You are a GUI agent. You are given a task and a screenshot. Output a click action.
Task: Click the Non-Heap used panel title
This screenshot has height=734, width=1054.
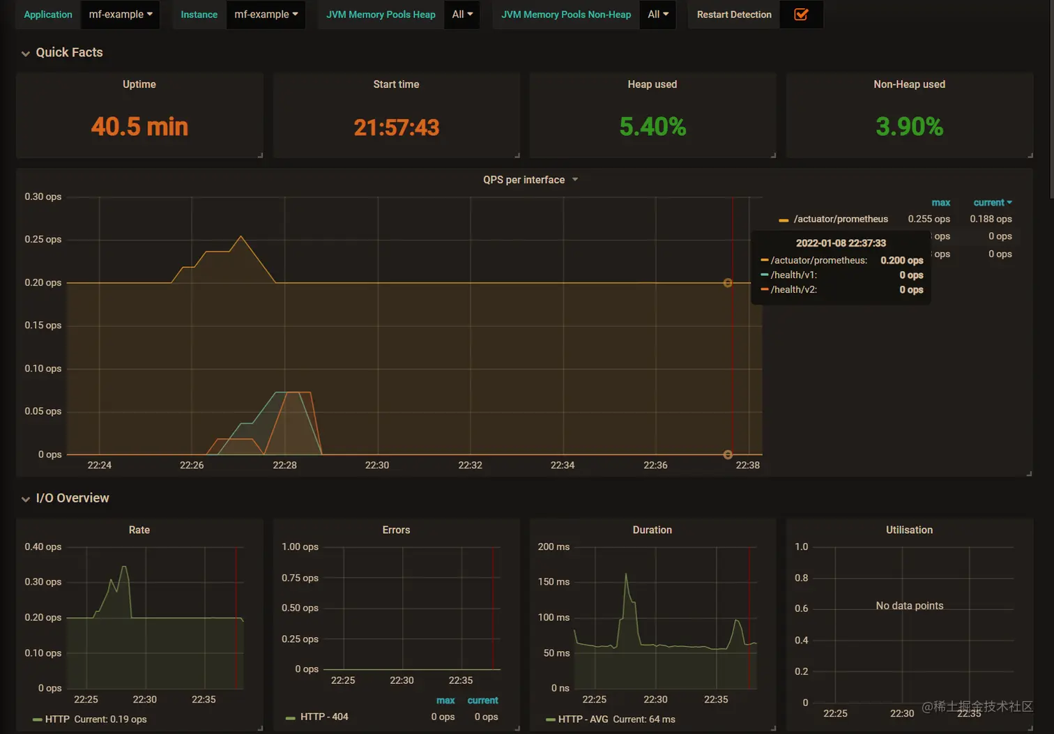(909, 84)
